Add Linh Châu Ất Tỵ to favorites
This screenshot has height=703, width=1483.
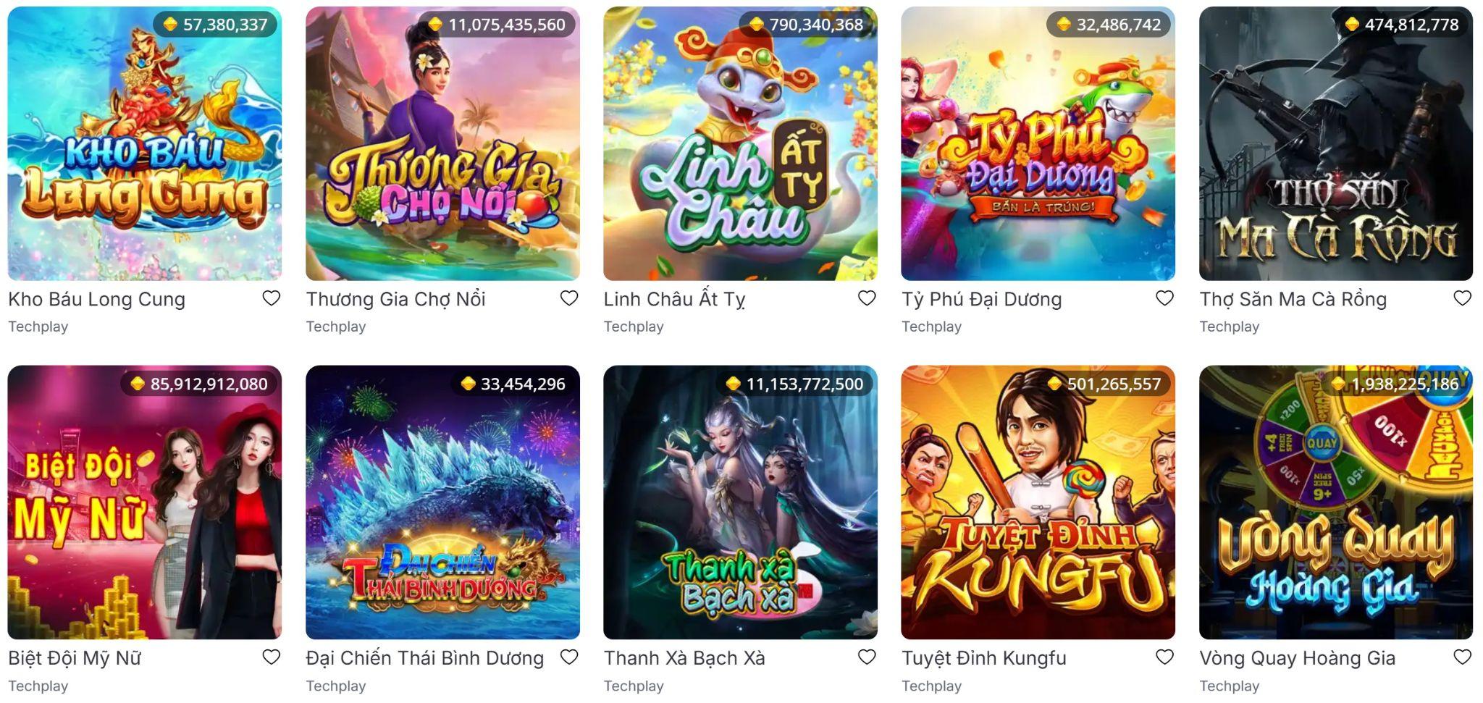[x=867, y=298]
